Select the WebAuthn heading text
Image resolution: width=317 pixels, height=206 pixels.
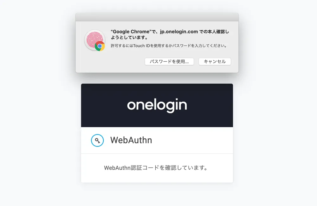(131, 140)
